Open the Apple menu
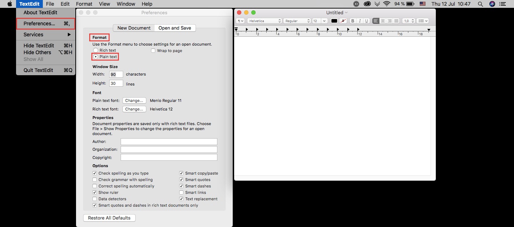Screen dimensions: 514x227 tap(10, 4)
